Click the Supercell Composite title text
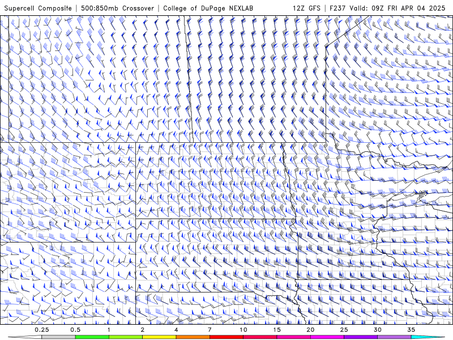 [x=38, y=8]
